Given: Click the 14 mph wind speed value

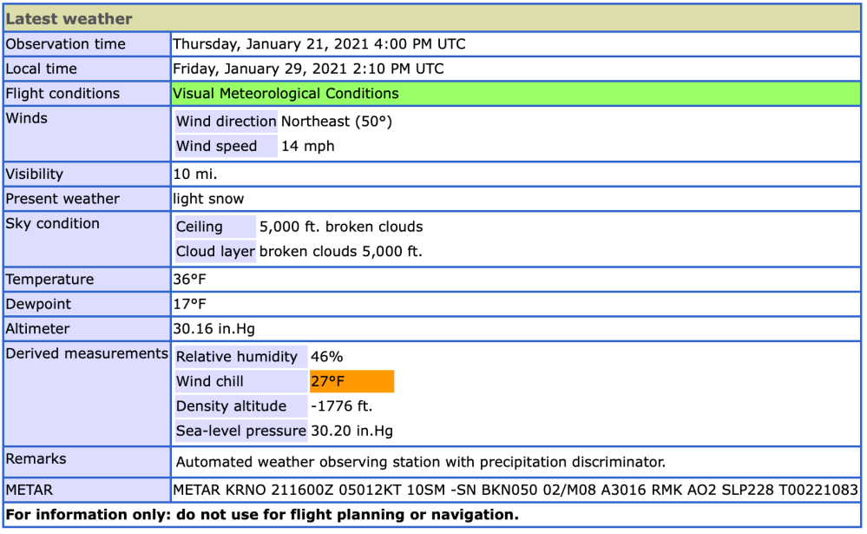Looking at the screenshot, I should 307,146.
